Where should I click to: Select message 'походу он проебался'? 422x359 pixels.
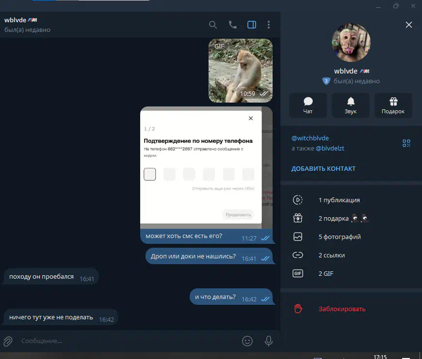(51, 277)
